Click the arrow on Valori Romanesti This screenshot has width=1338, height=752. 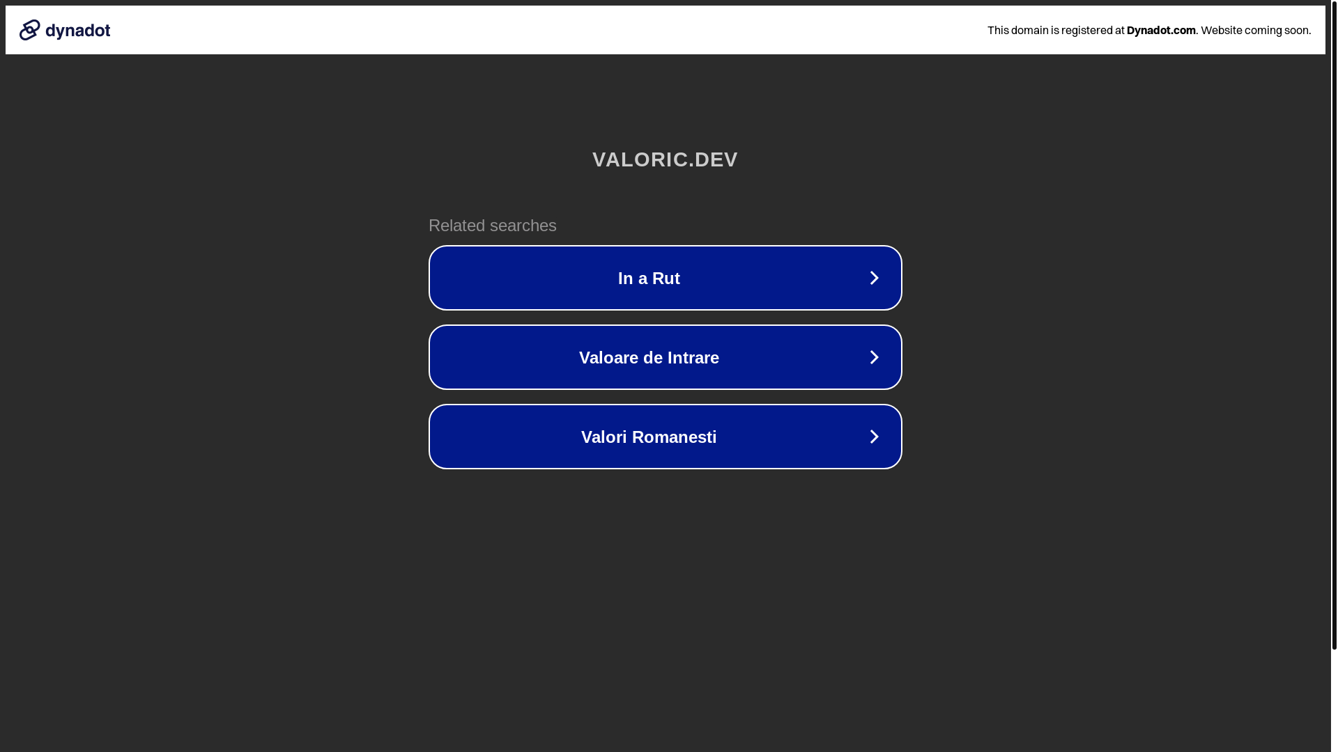[874, 437]
